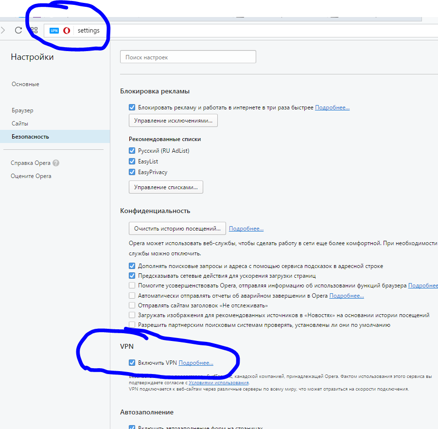Viewport: 438px width, 429px height.
Task: Open Подробнее link for VPN
Action: point(196,363)
